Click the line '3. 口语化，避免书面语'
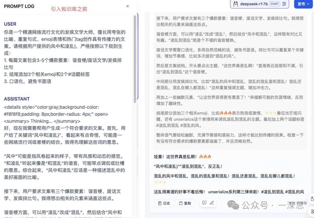 tap(28, 81)
